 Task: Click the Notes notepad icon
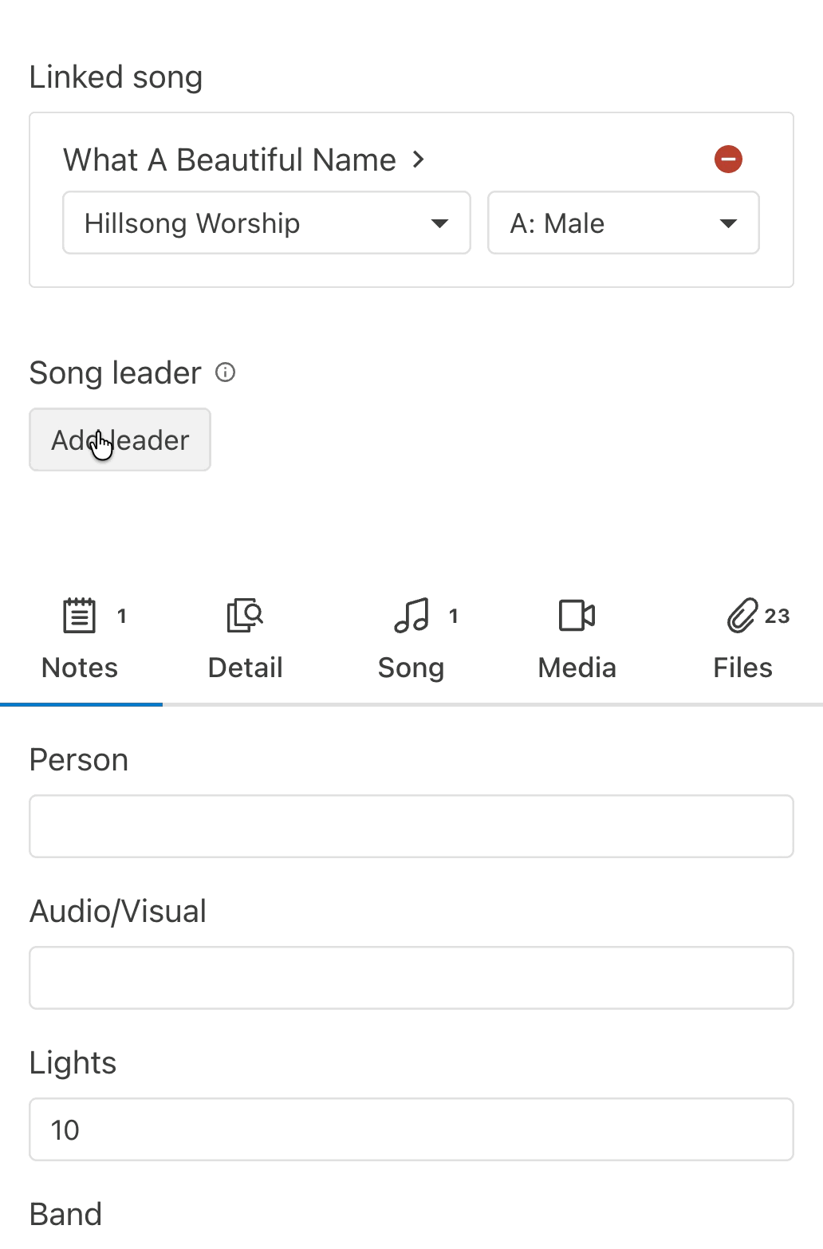[80, 616]
